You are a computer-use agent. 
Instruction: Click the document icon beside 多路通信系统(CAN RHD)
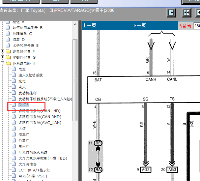point(14,116)
